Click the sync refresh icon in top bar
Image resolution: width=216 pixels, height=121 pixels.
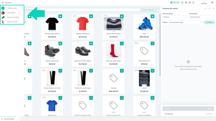click(182, 3)
